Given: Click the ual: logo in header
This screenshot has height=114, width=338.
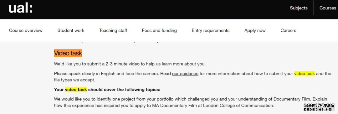Looking at the screenshot, I should pyautogui.click(x=20, y=9).
